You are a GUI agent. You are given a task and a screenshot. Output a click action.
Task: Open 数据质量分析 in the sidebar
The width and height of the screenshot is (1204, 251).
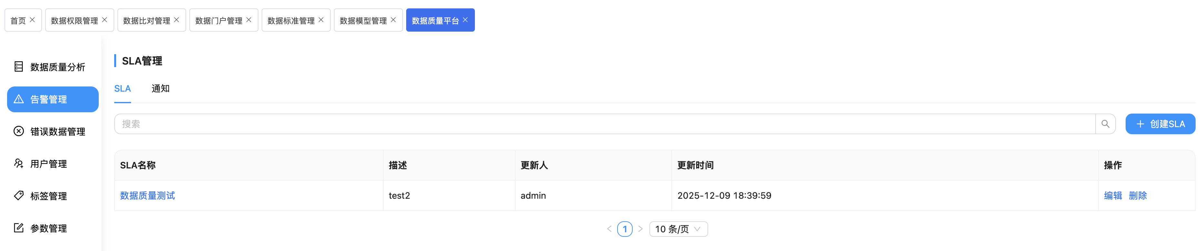(57, 67)
